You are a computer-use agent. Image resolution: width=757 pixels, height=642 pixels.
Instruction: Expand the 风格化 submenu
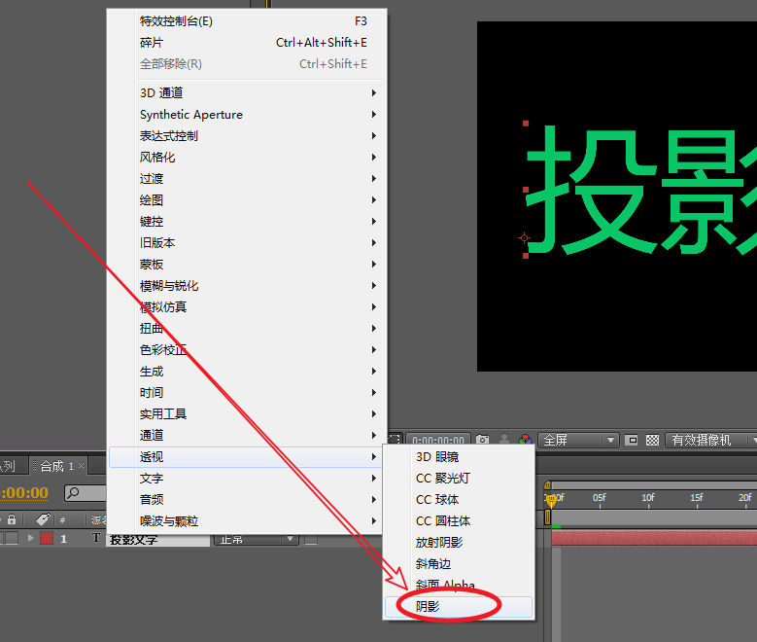[x=247, y=158]
